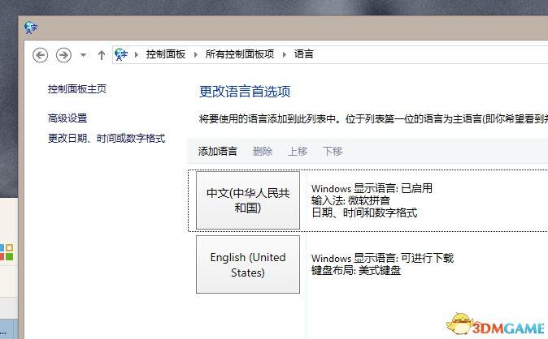
Task: Open the recent locations dropdown arrow
Action: pyautogui.click(x=83, y=55)
